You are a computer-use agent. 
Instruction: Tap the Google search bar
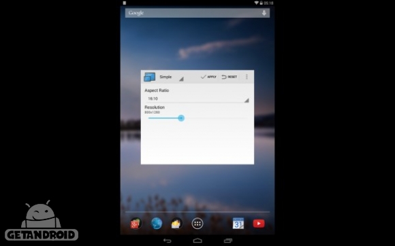[x=197, y=13]
